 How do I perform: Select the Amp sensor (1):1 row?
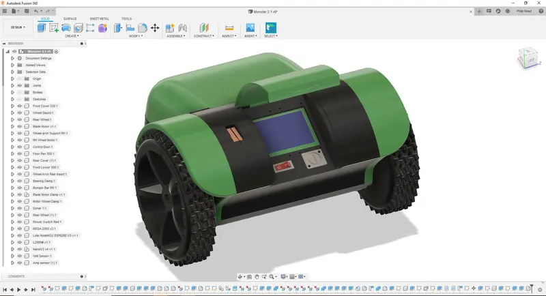point(45,263)
